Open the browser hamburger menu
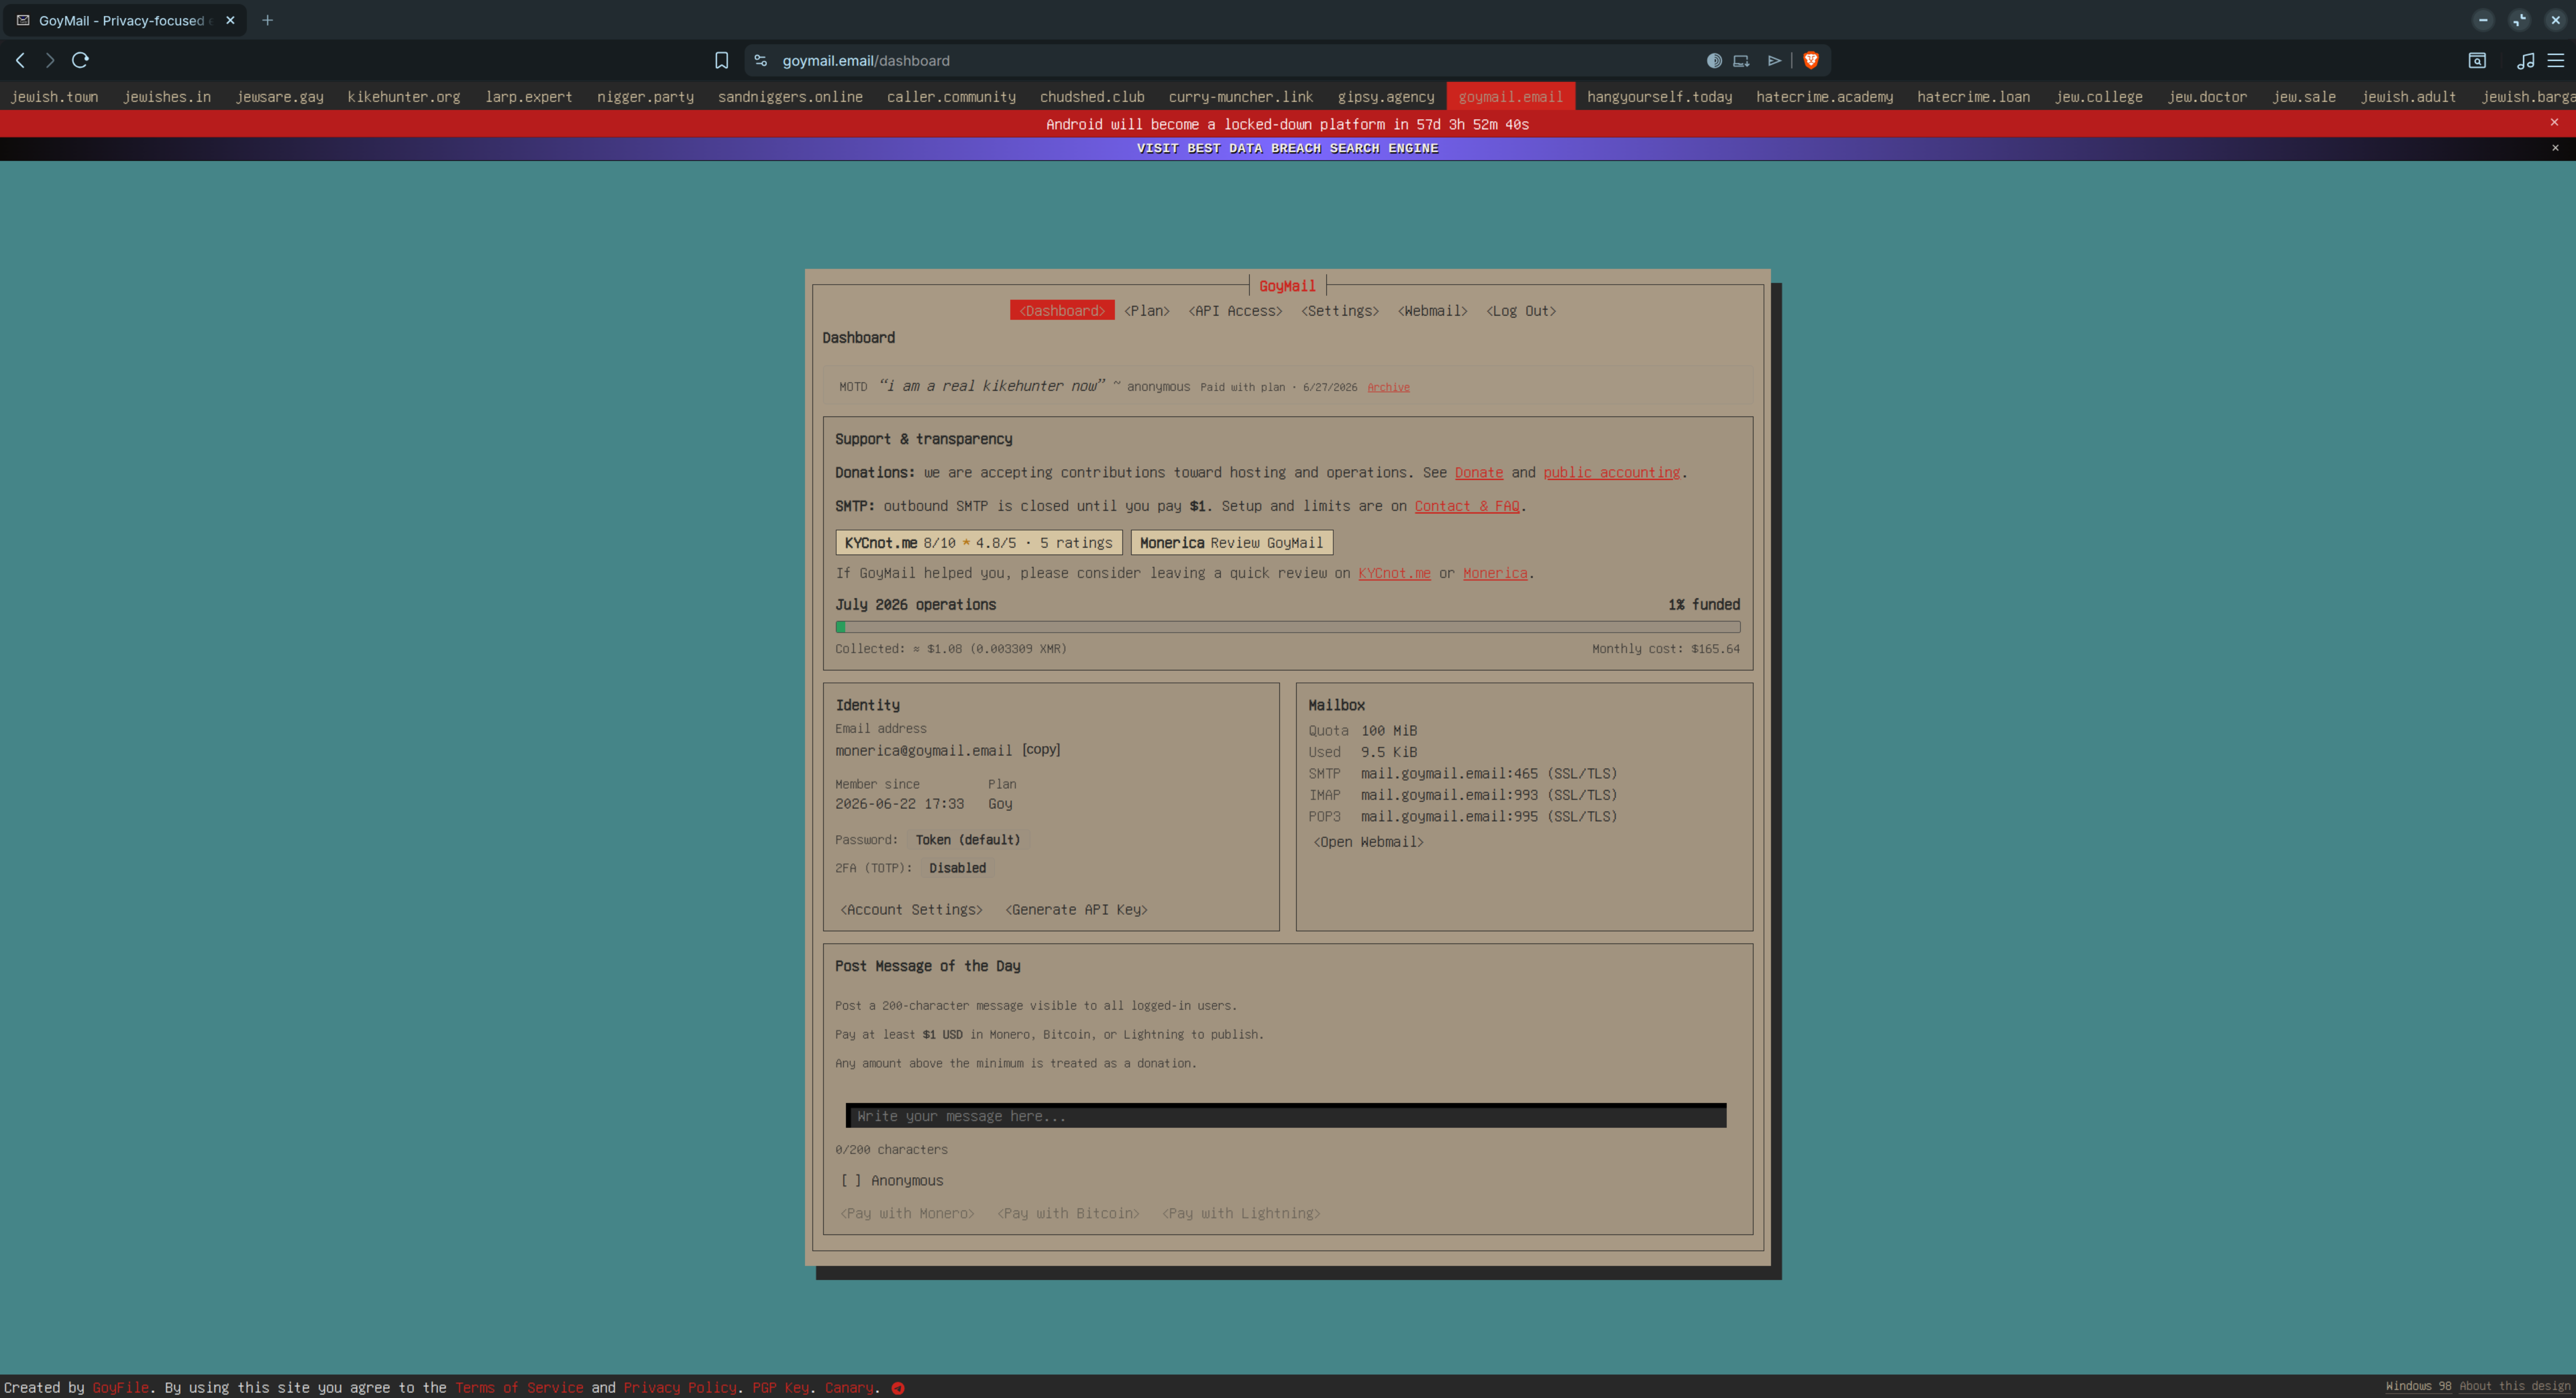This screenshot has height=1398, width=2576. pyautogui.click(x=2555, y=61)
